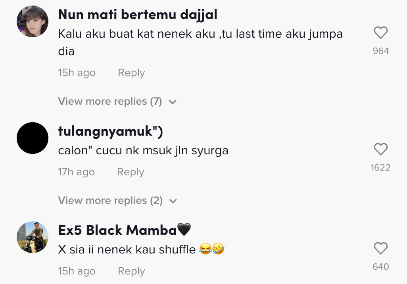This screenshot has width=407, height=284.
Task: Open username tulangnyamuk")
Action: point(111,131)
